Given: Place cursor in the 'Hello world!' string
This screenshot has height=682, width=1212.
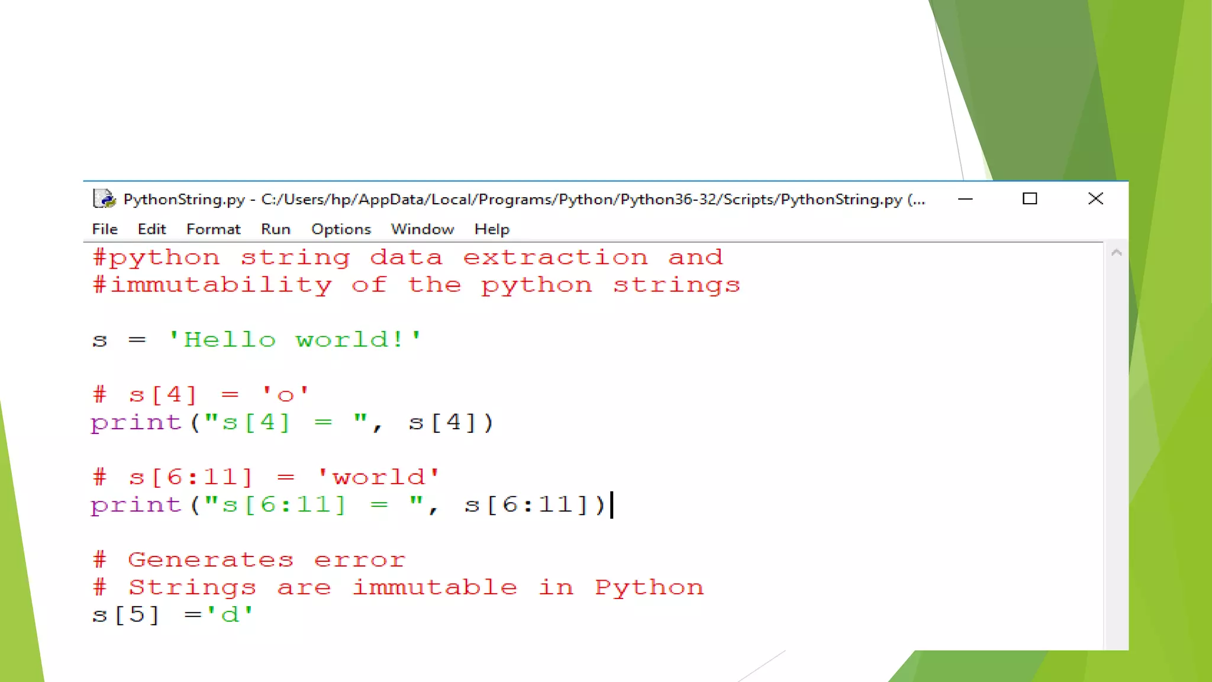Looking at the screenshot, I should pyautogui.click(x=295, y=340).
